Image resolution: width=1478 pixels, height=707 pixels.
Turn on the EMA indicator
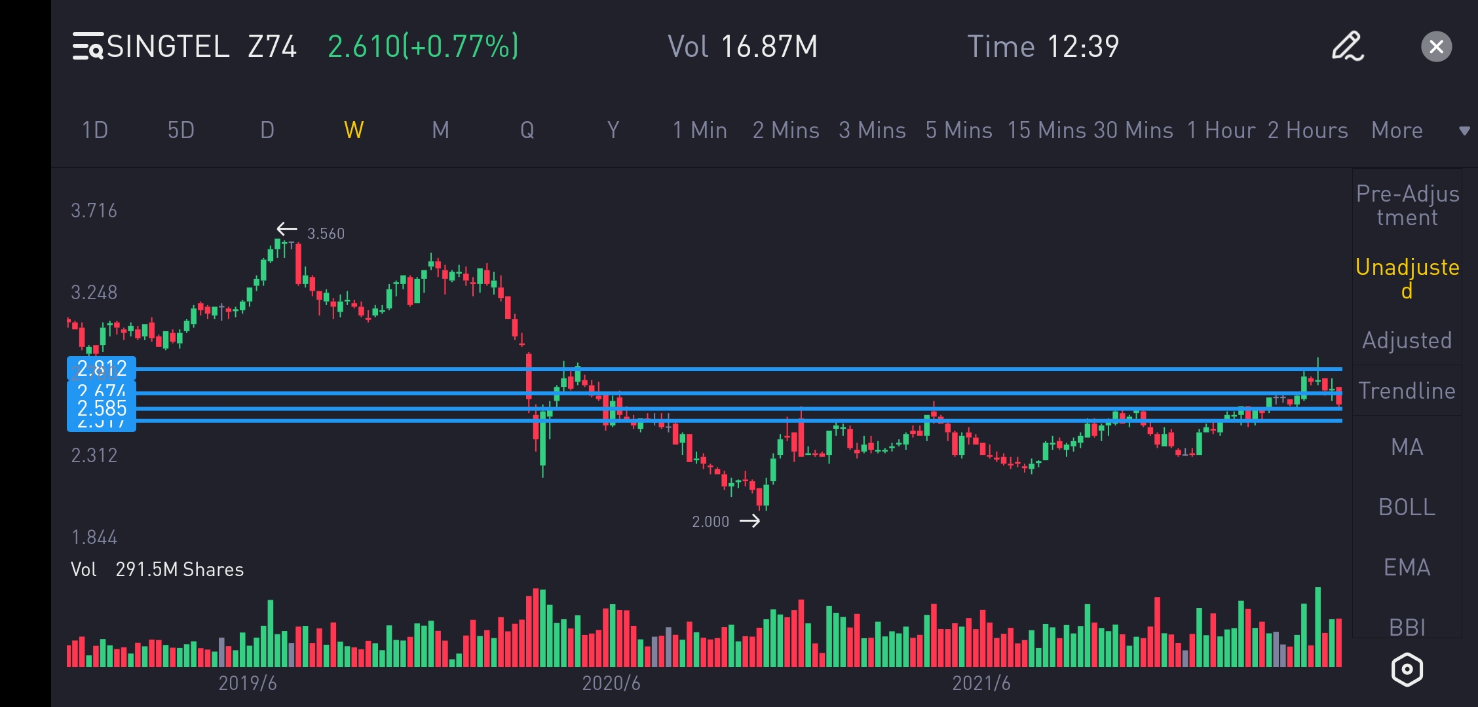point(1407,568)
